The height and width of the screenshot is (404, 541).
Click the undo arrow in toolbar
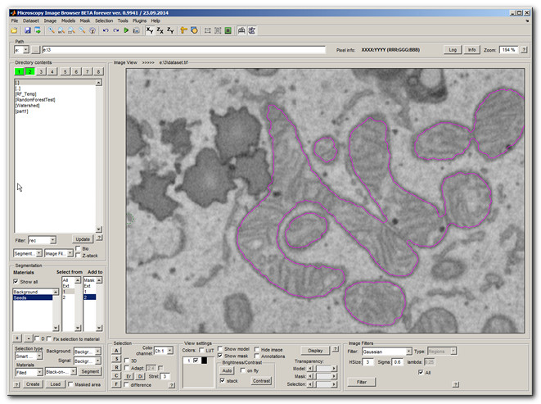pyautogui.click(x=105, y=30)
